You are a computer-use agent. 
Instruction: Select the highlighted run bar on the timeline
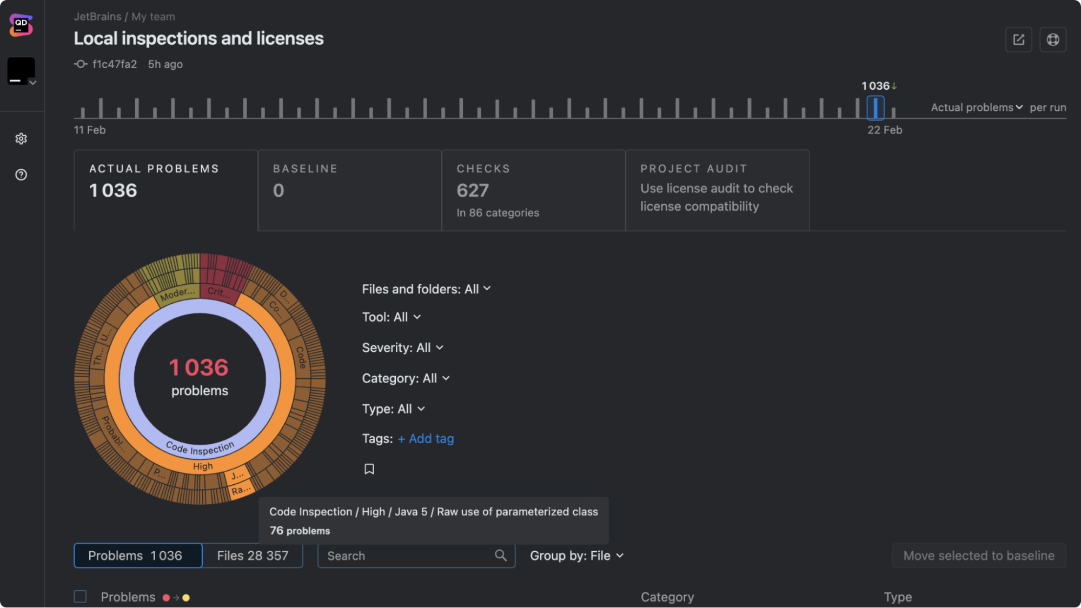point(876,108)
